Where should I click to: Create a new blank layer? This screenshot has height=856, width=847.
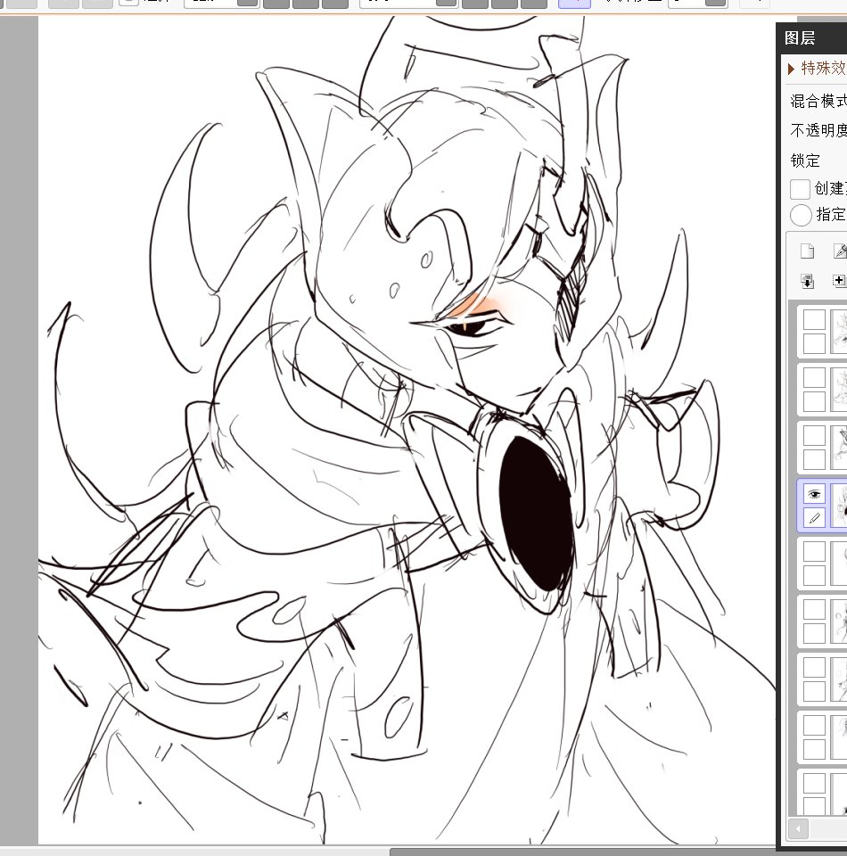point(807,251)
